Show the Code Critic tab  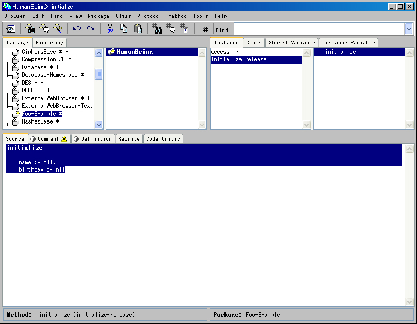click(163, 138)
